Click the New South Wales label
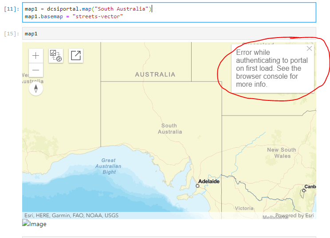Screen dimensions: 330x238 click(x=282, y=153)
